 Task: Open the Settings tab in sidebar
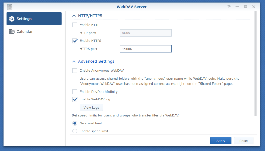(x=34, y=19)
